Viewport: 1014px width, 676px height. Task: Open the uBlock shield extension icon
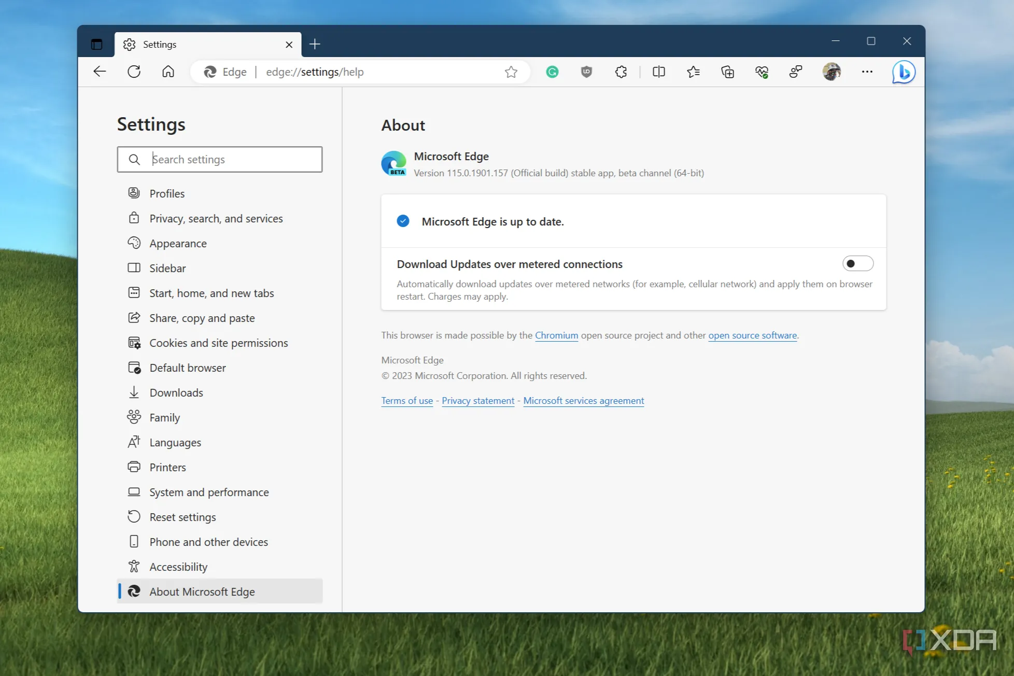pos(586,72)
